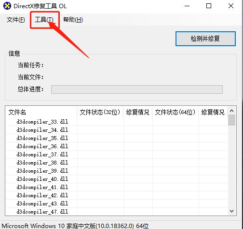Viewport: 243px width, 229px height.
Task: Select the d3dcompiler_41.dll row
Action: coord(117,187)
